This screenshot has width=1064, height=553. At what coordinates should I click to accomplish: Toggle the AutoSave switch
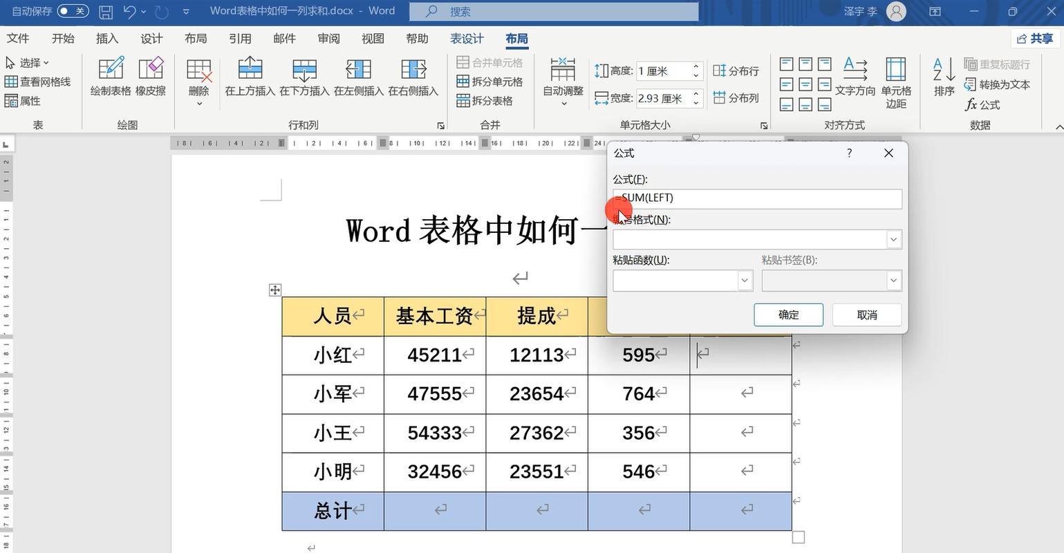73,11
